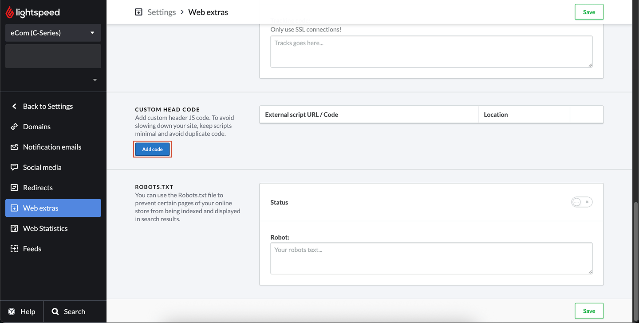
Task: Click the Only use SSL connections text
Action: [306, 30]
